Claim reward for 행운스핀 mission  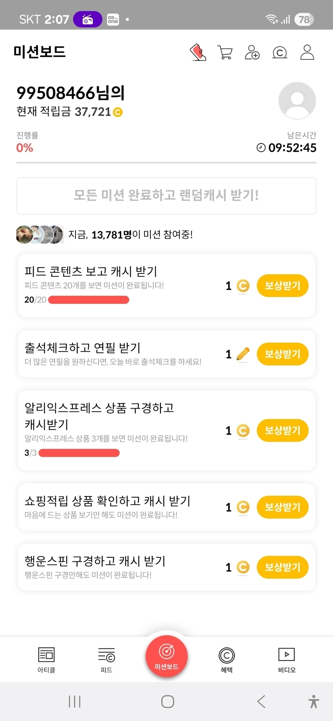282,567
